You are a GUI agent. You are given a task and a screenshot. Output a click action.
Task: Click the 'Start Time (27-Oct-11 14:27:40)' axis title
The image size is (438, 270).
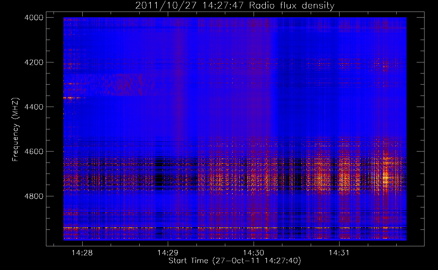[235, 261]
